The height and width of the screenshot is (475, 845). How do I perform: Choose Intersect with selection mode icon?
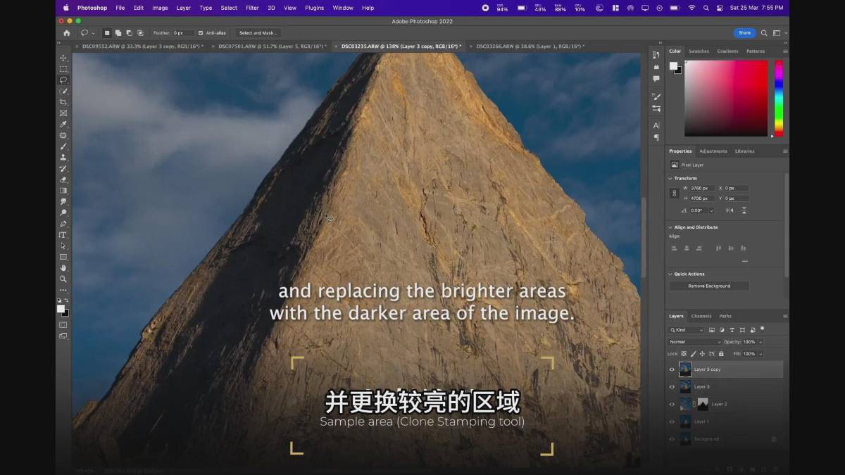(139, 33)
